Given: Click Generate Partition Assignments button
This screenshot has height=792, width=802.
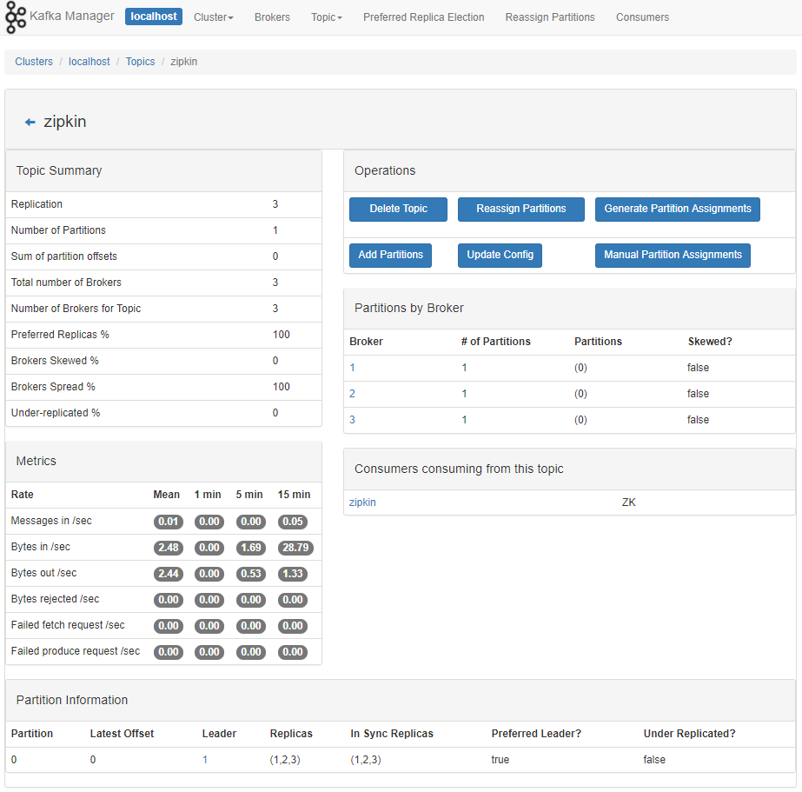Looking at the screenshot, I should click(x=678, y=210).
